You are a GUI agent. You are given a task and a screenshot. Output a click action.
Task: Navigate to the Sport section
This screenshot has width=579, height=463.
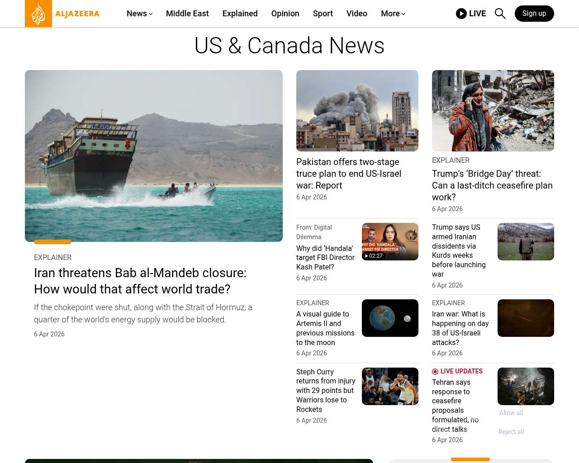click(323, 14)
